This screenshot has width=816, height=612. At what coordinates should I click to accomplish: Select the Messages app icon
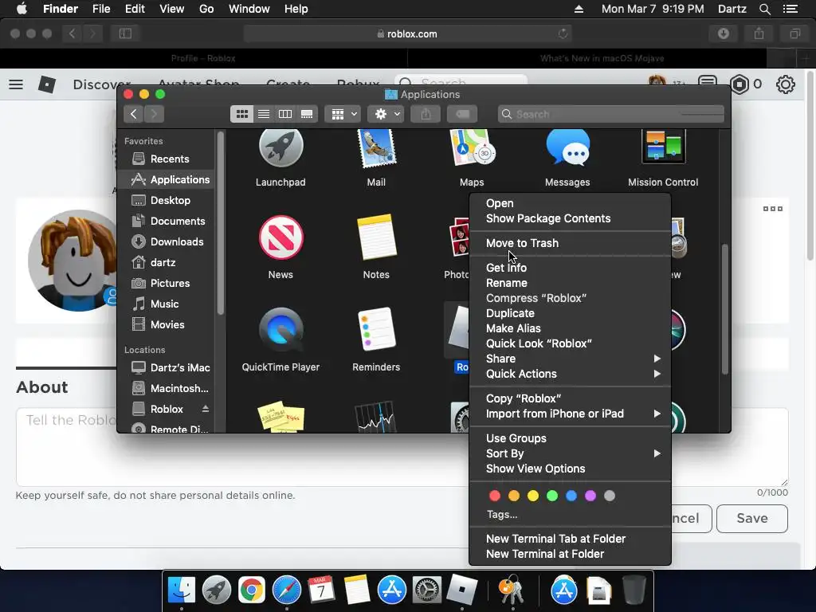[567, 149]
